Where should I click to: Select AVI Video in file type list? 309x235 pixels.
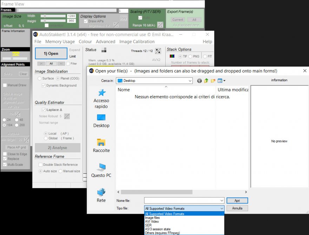tap(152, 221)
